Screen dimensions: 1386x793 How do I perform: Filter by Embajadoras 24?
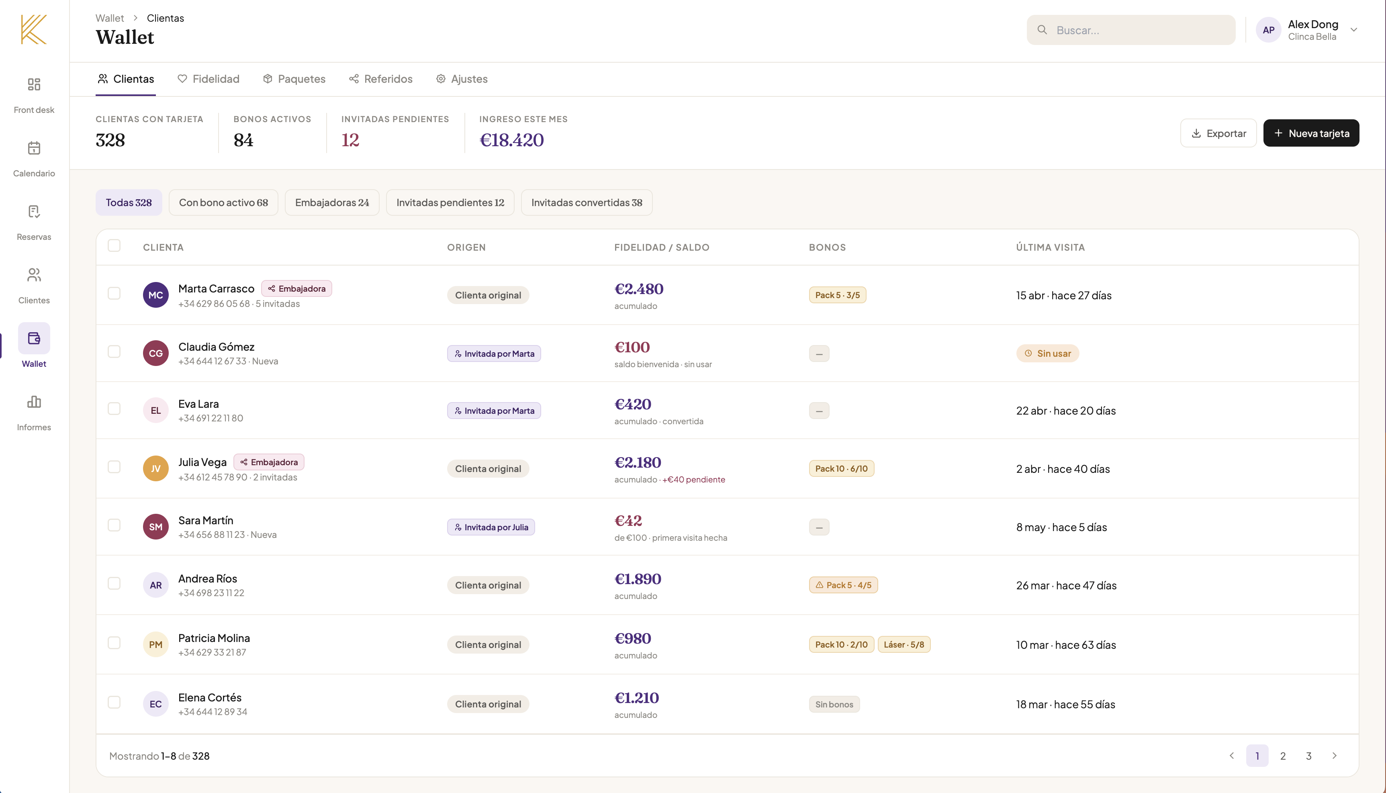[332, 202]
